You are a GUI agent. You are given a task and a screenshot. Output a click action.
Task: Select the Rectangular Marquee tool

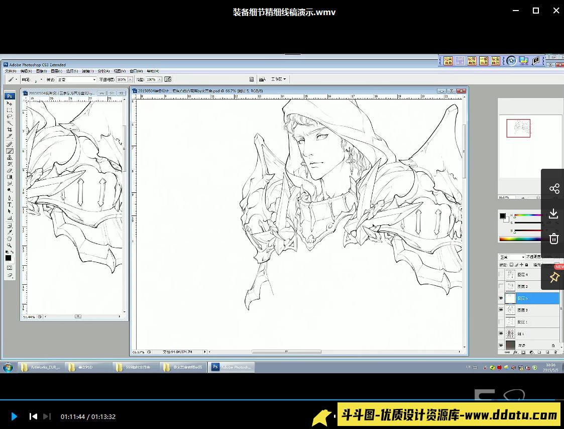pyautogui.click(x=10, y=110)
